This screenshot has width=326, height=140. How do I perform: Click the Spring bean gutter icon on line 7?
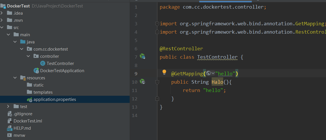[142, 56]
